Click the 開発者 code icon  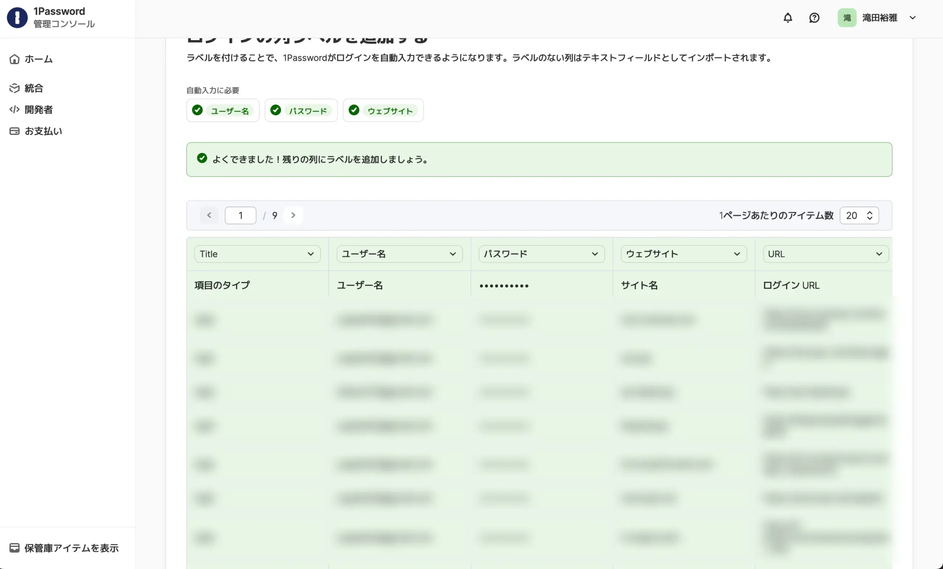click(14, 109)
